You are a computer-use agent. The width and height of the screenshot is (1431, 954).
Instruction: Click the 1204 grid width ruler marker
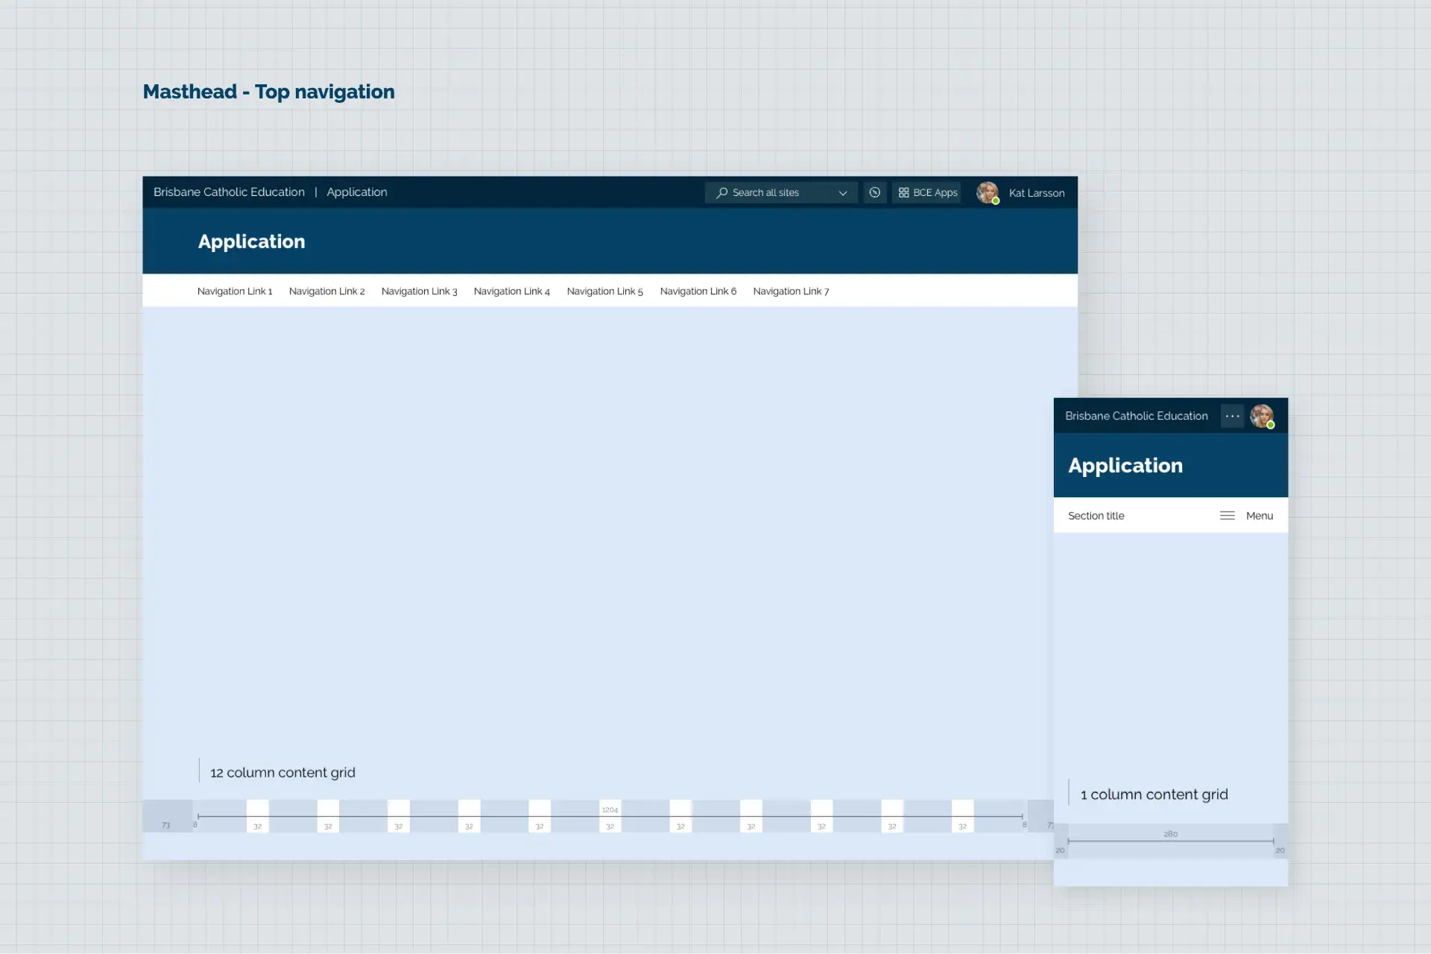pos(610,809)
